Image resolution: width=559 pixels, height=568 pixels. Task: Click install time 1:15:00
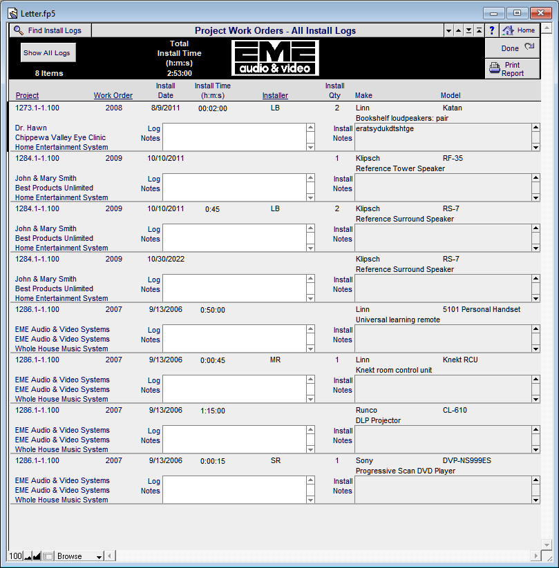213,411
